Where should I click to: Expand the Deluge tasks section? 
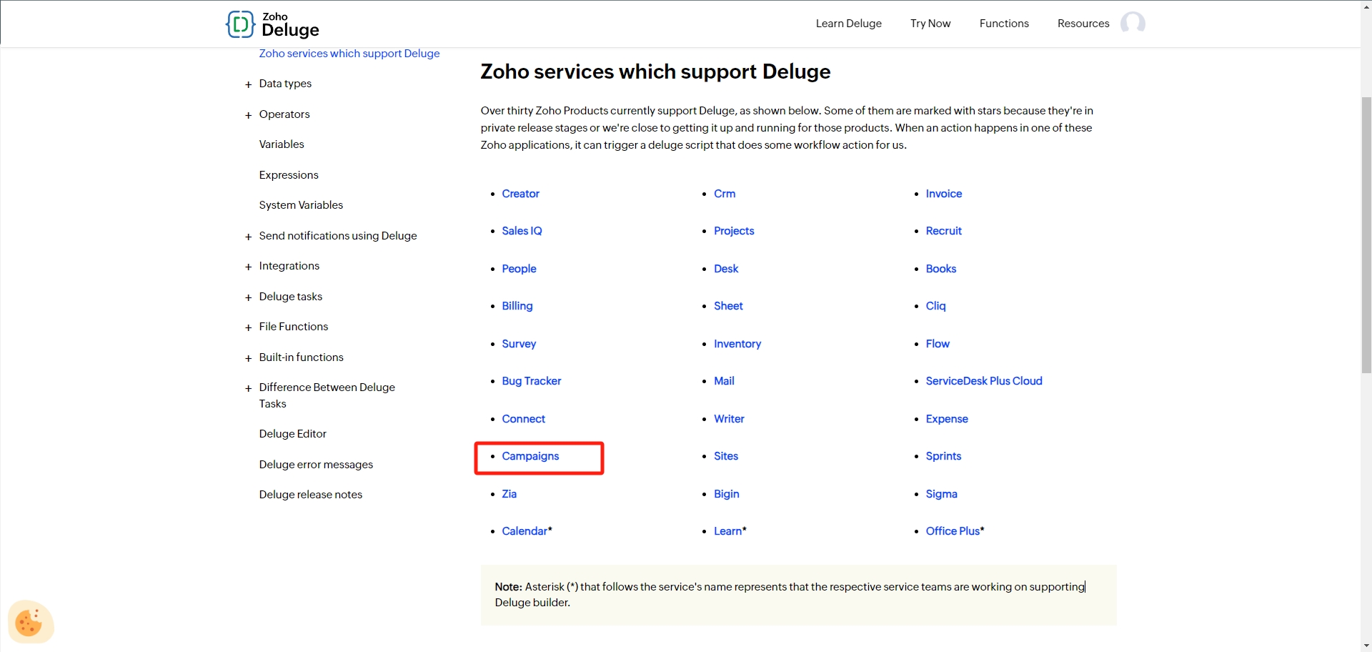248,297
